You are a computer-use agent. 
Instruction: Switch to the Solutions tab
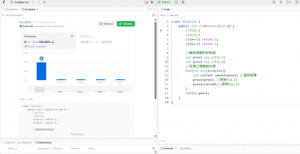25,142
